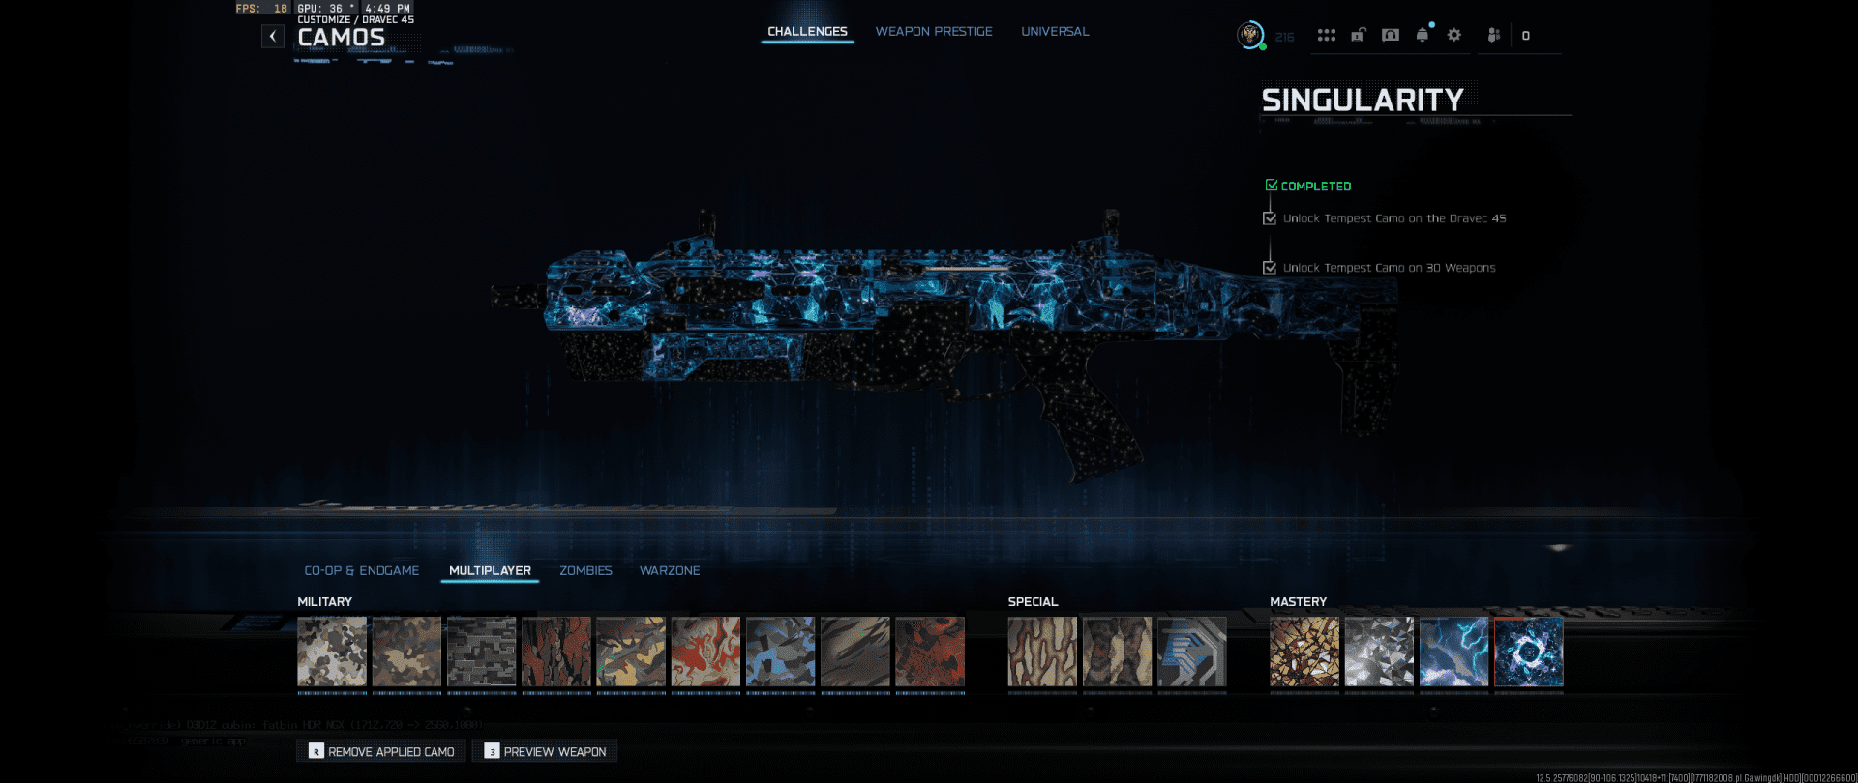Open the settings gear

(1453, 36)
